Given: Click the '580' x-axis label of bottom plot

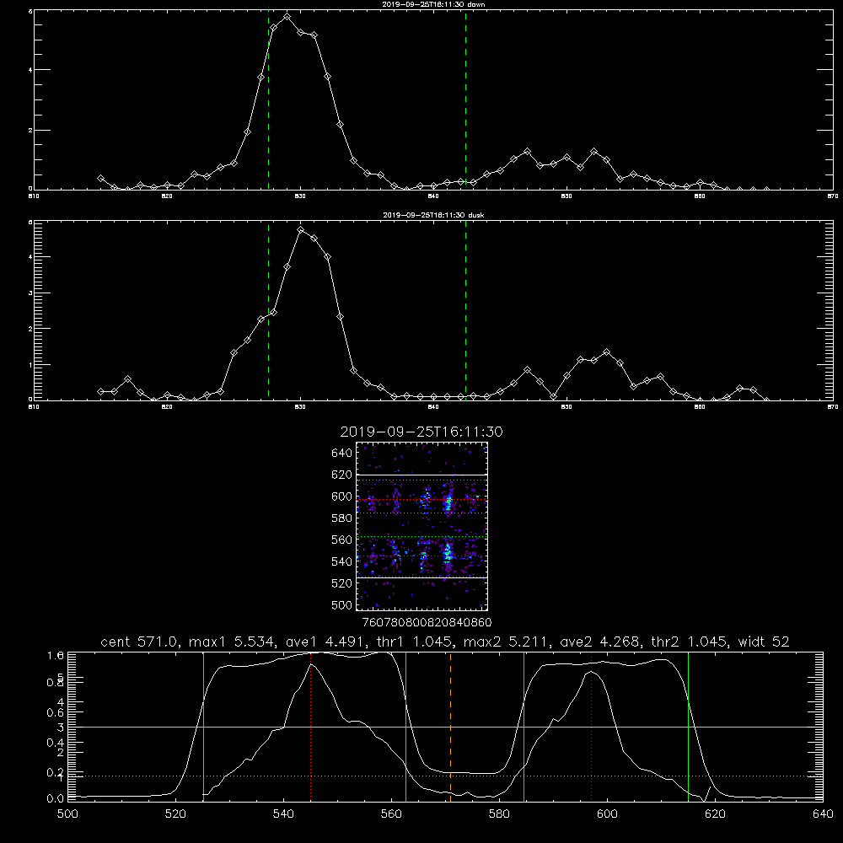Looking at the screenshot, I should (x=499, y=814).
